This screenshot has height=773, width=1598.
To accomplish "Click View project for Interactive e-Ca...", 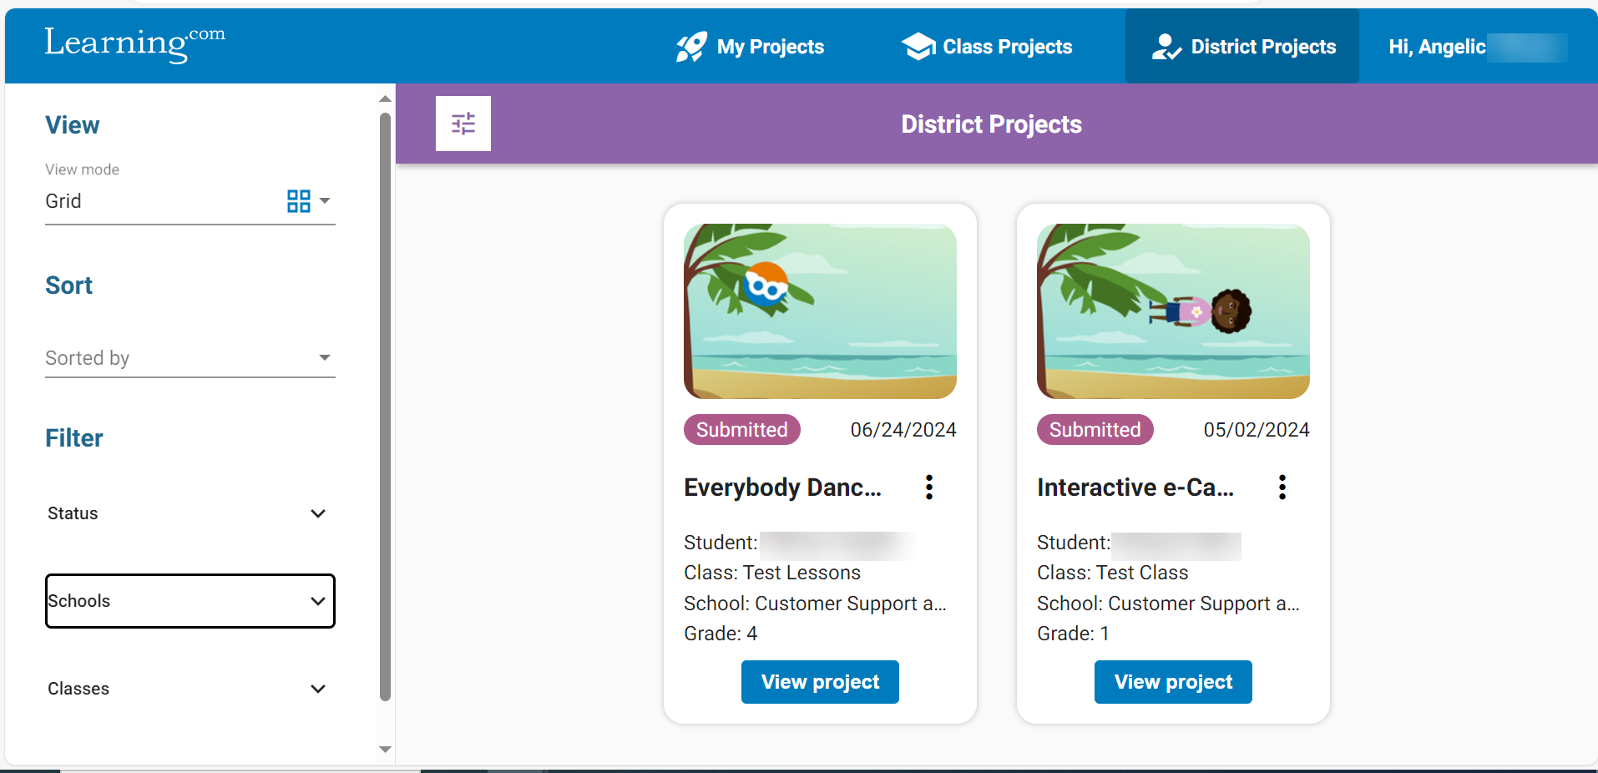I will (1172, 682).
